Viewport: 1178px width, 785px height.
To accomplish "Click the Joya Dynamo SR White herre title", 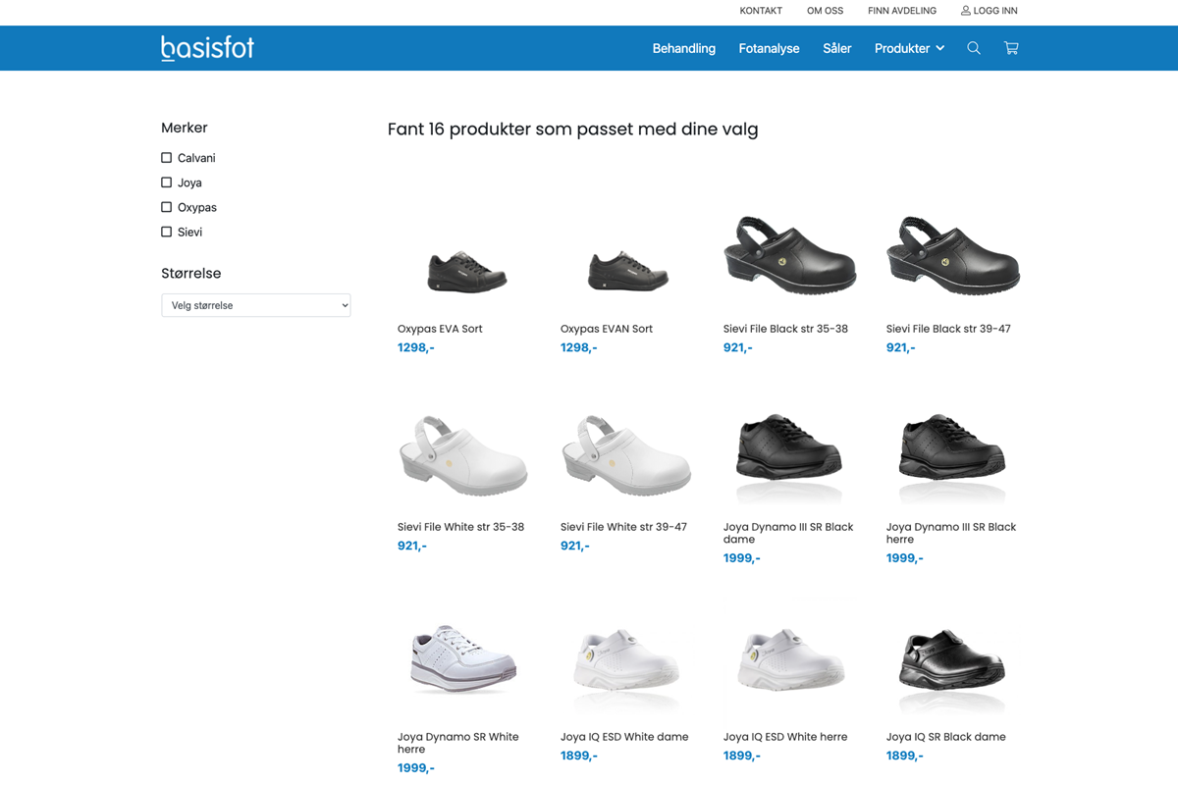I will tap(457, 743).
